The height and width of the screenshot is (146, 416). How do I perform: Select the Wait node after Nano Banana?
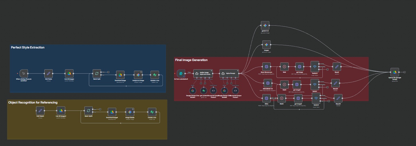(284, 66)
